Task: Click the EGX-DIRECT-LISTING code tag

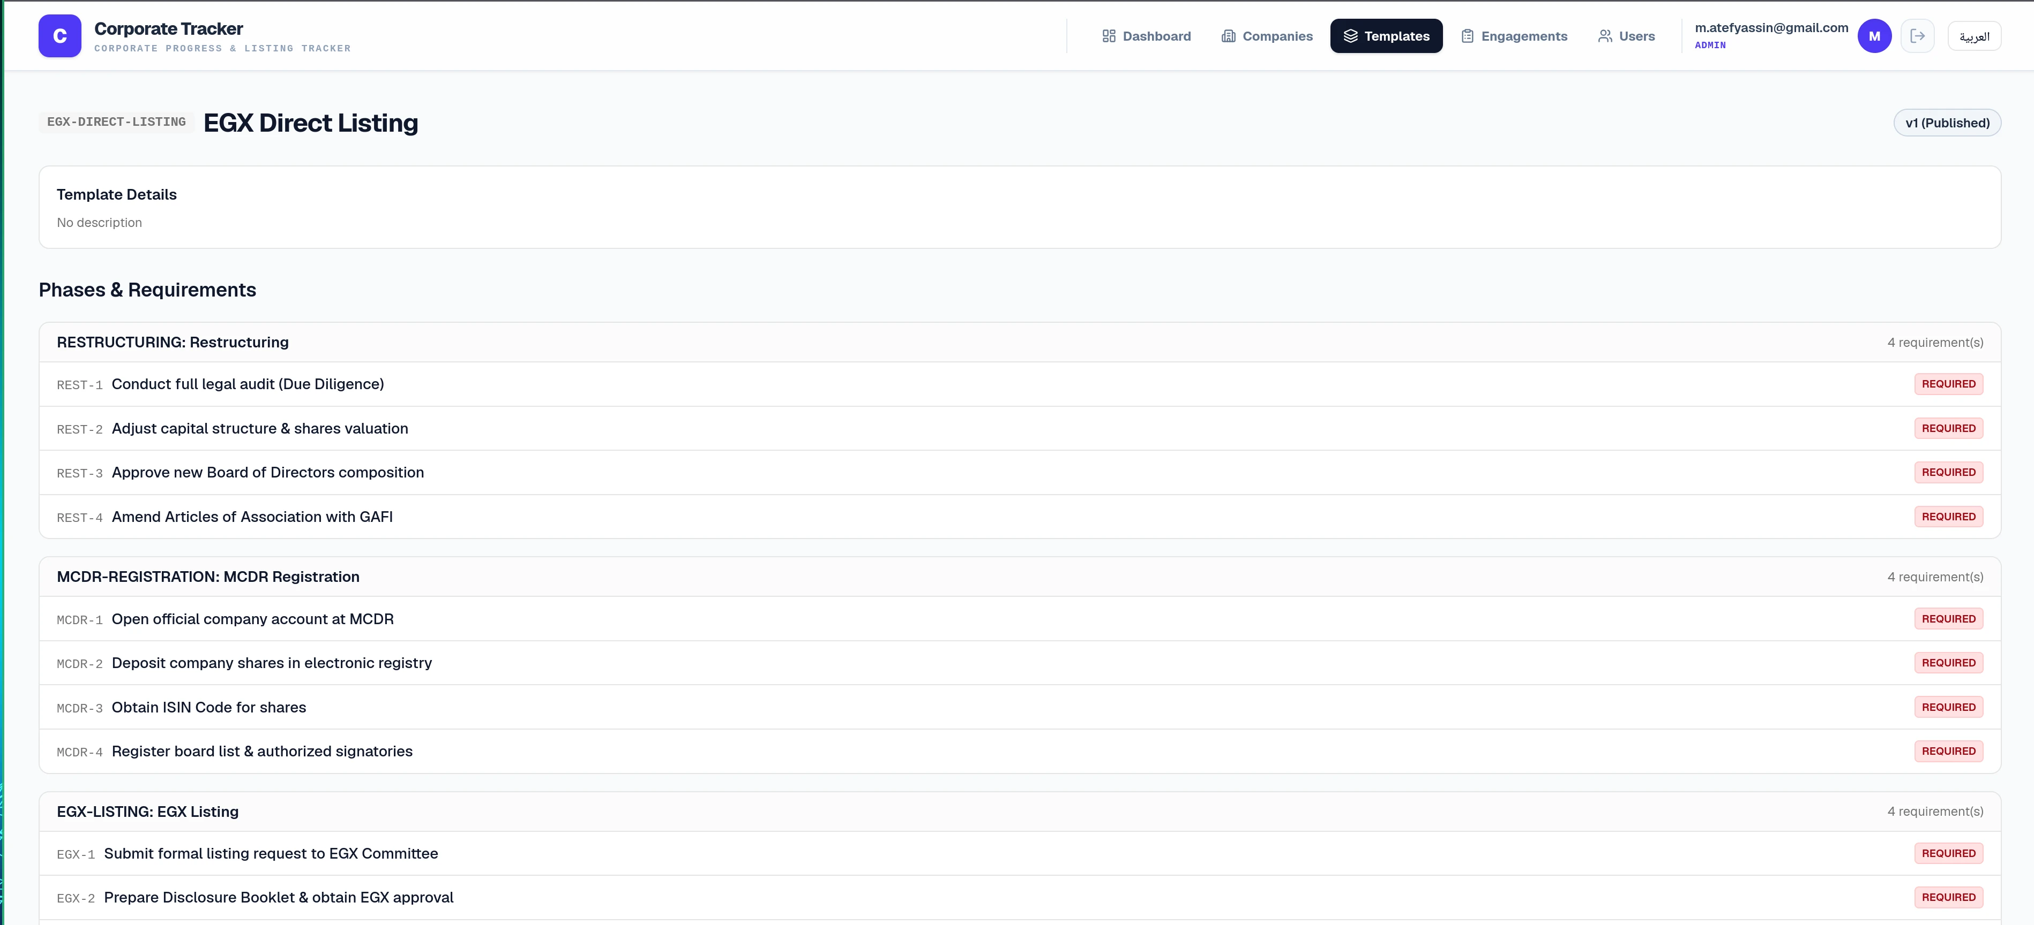Action: (116, 122)
